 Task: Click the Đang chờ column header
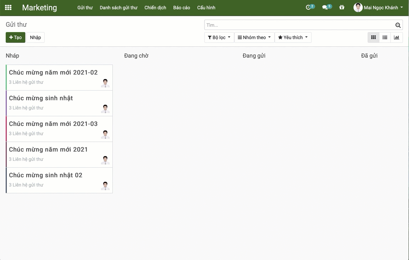tap(136, 56)
